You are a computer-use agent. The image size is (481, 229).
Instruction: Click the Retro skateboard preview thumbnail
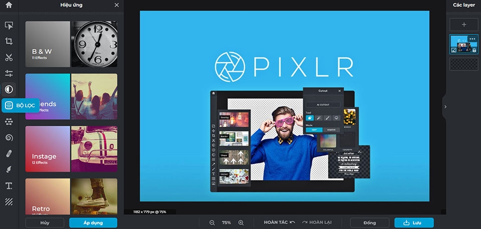tap(94, 196)
